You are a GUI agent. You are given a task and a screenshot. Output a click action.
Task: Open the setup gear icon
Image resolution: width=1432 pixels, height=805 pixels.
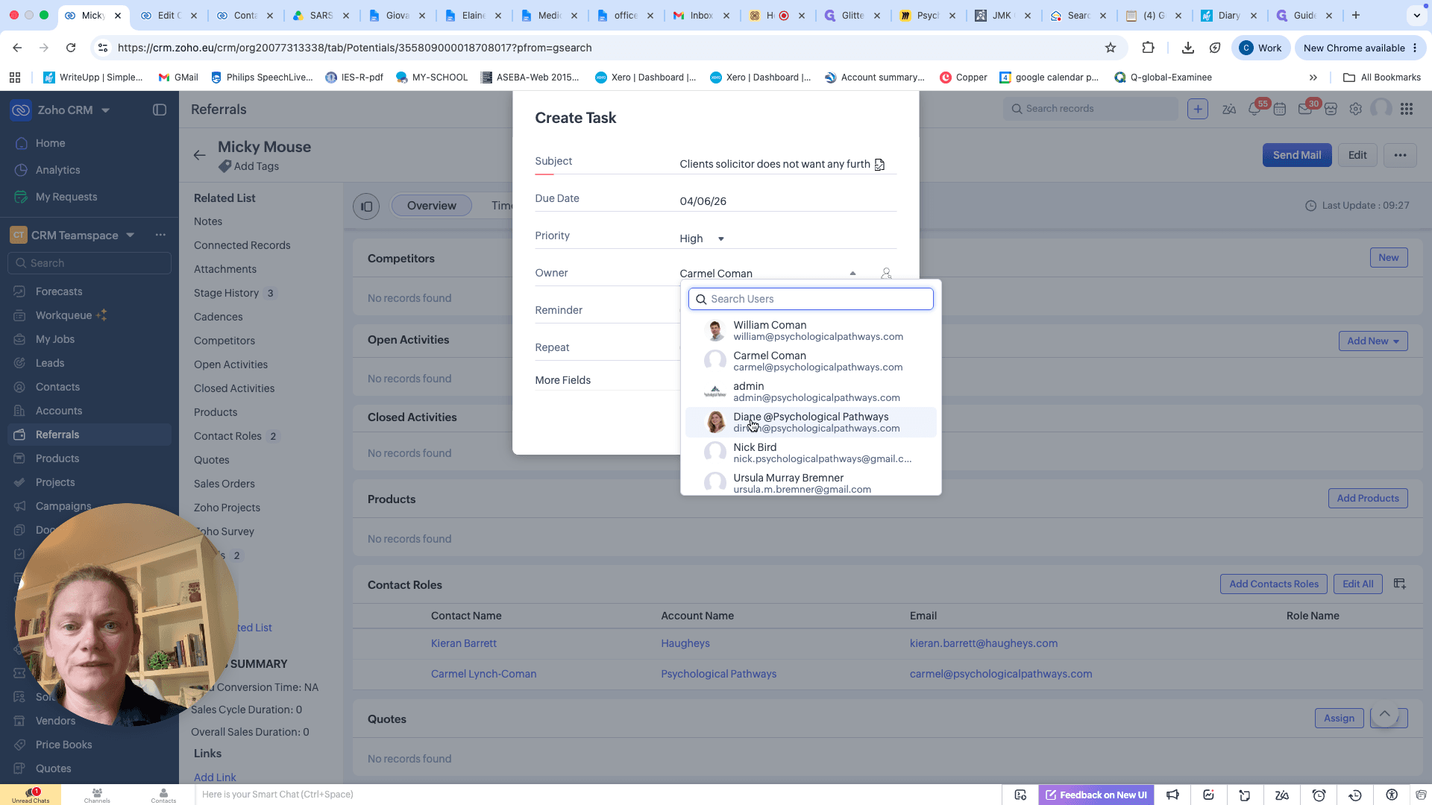(1355, 109)
